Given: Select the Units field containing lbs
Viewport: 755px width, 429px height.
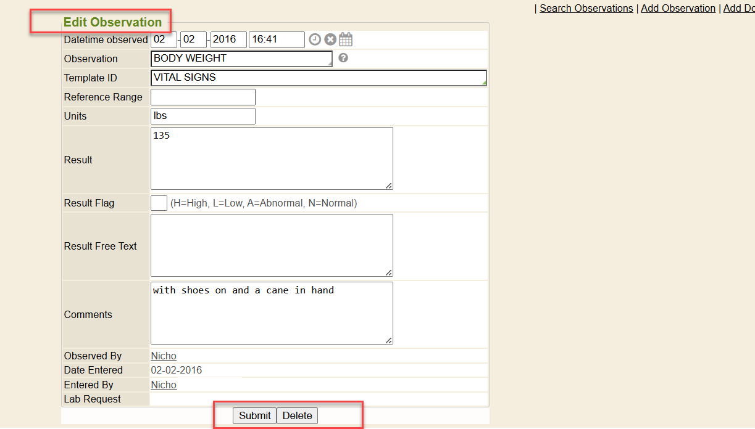Looking at the screenshot, I should click(202, 116).
